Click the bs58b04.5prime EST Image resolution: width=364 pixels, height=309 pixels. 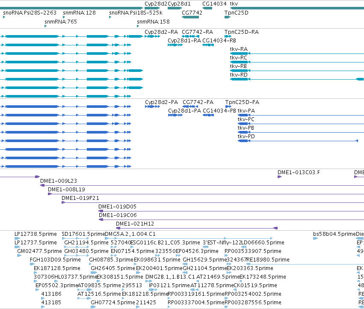[334, 234]
